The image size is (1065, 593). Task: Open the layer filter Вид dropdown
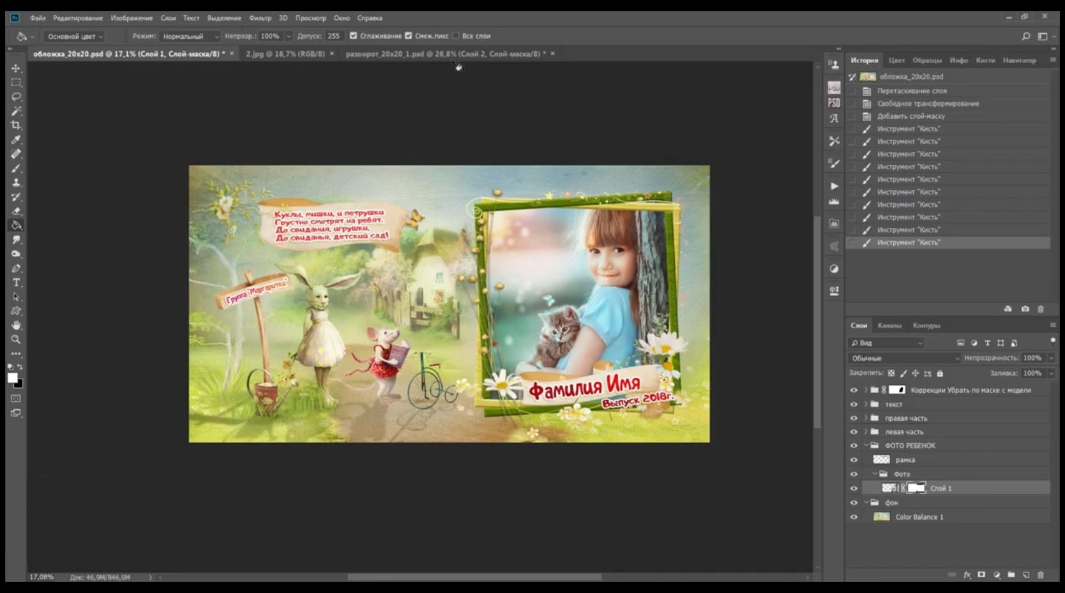coord(886,343)
